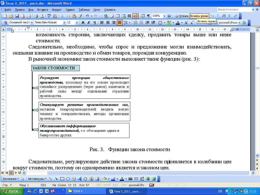260x195 pixels.
Task: Open Internet Explorer from quick launch
Action: pyautogui.click(x=35, y=191)
